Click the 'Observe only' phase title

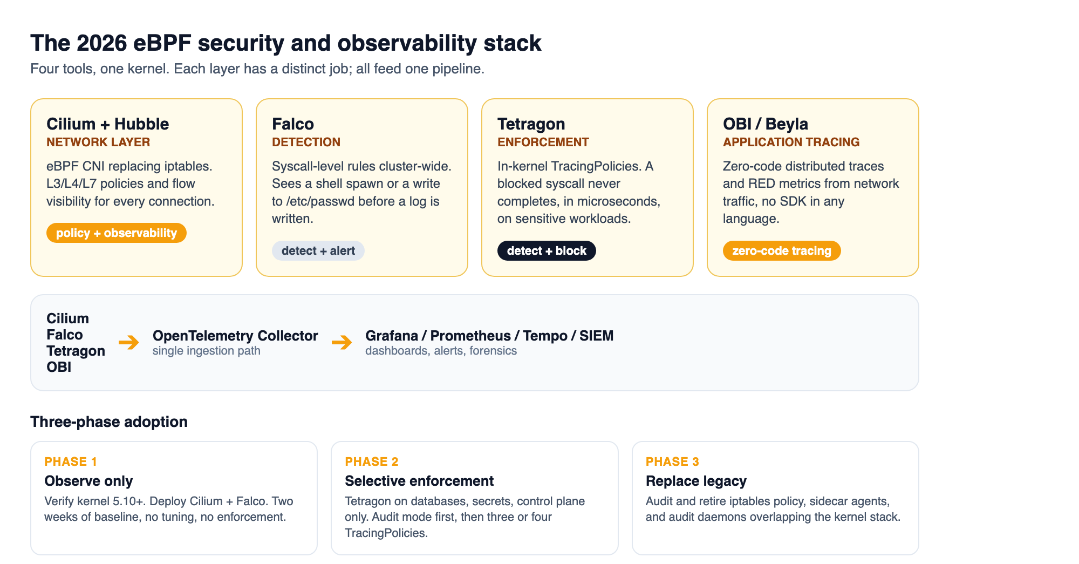pos(88,481)
